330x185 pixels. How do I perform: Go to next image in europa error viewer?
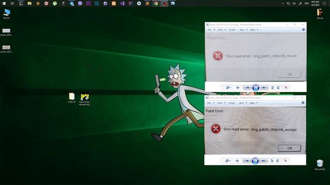click(263, 161)
